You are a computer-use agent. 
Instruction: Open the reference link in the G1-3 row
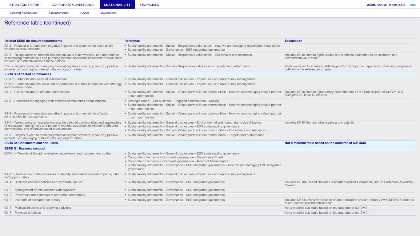[176, 195]
